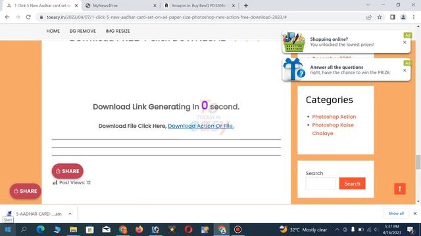The height and width of the screenshot is (236, 421).
Task: Close the Answer all the questions ad
Action: (x=405, y=70)
